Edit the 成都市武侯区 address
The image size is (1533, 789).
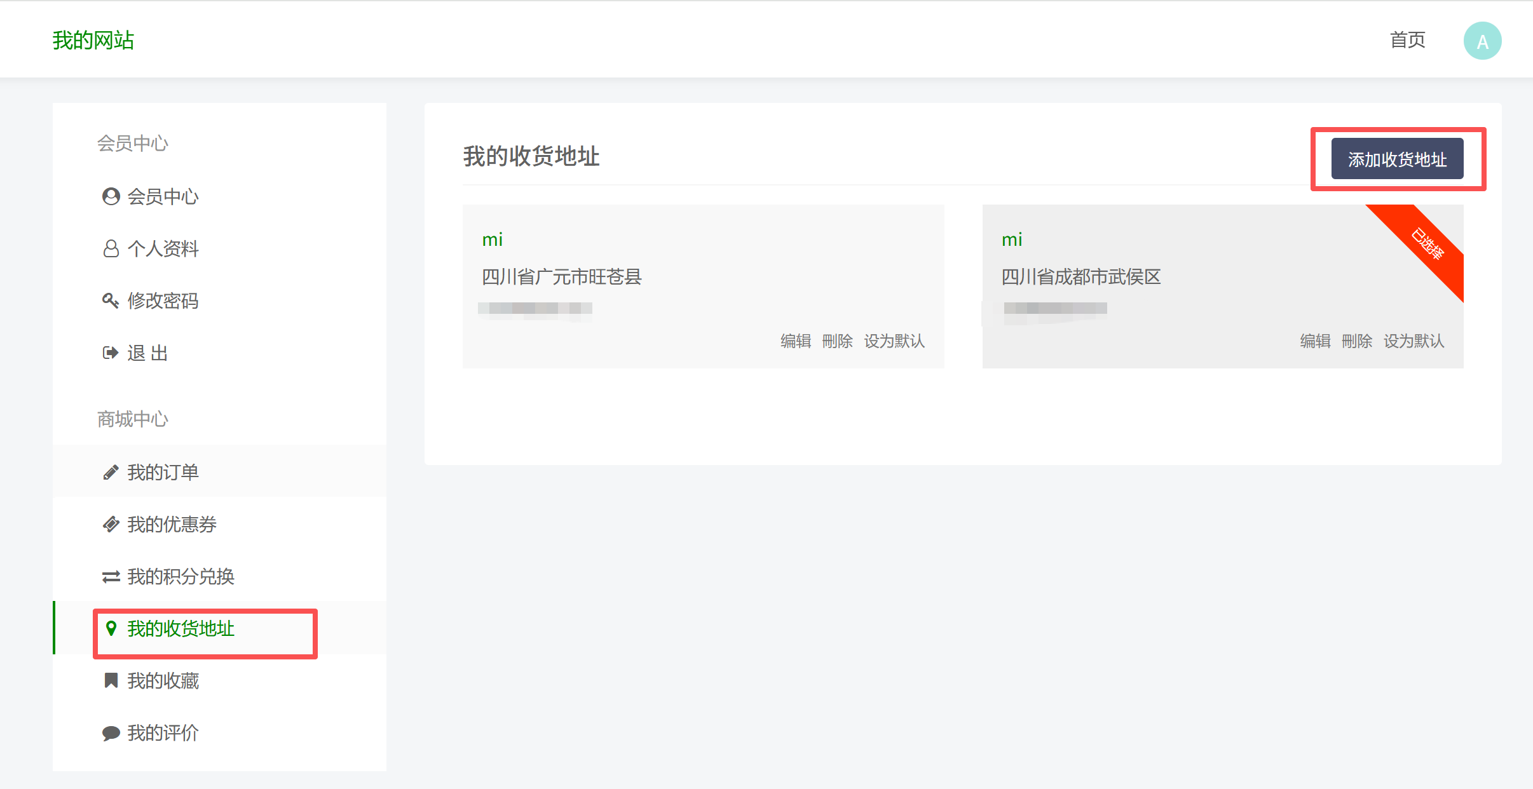[1315, 341]
